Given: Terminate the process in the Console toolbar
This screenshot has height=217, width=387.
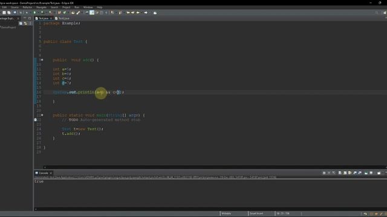Looking at the screenshot, I should pos(324,173).
